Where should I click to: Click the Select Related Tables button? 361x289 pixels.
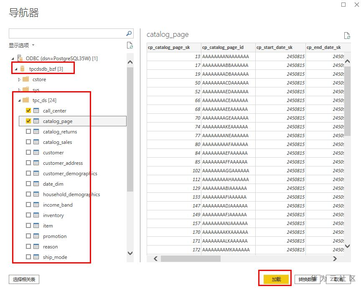[x=24, y=279]
